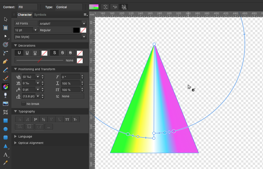This screenshot has height=169, width=263.
Task: Switch to the Symbols tab
Action: coord(40,15)
